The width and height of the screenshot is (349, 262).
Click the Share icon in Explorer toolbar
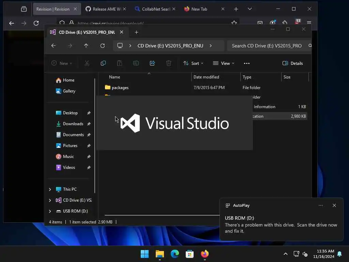pyautogui.click(x=152, y=63)
